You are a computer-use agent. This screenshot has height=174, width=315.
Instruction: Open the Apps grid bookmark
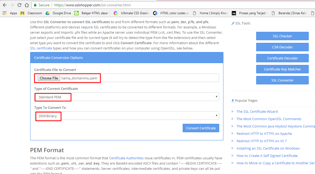10,13
